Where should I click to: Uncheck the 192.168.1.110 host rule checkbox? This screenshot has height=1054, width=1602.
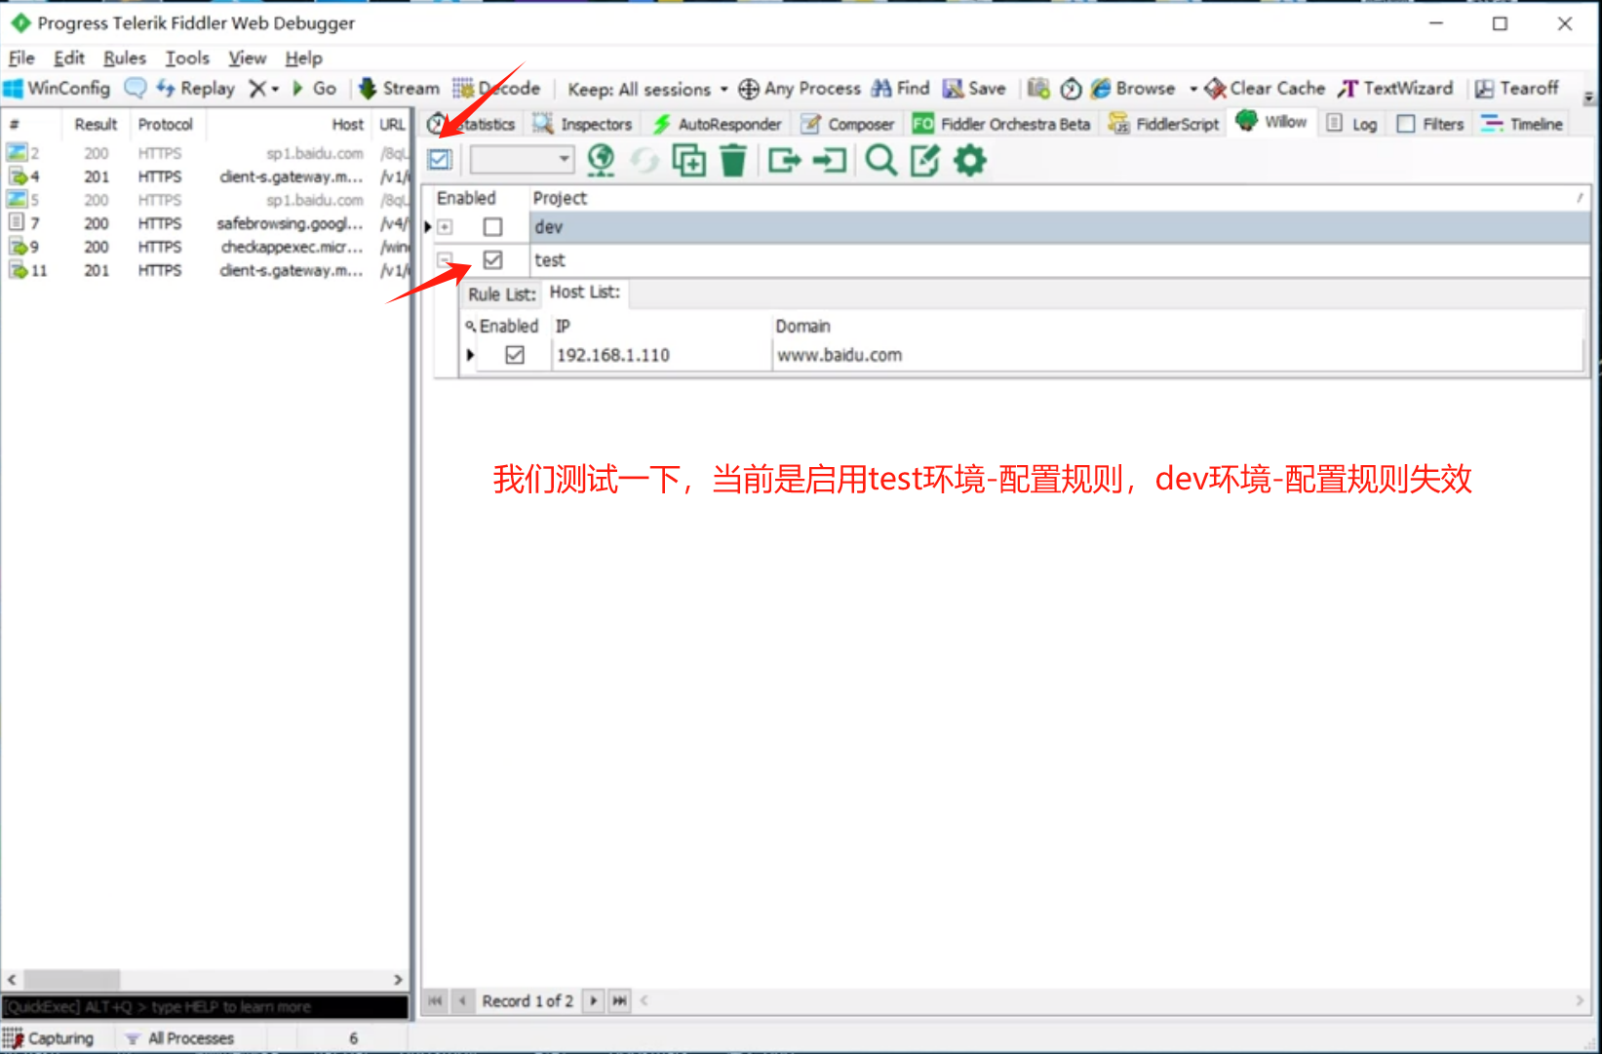[515, 355]
